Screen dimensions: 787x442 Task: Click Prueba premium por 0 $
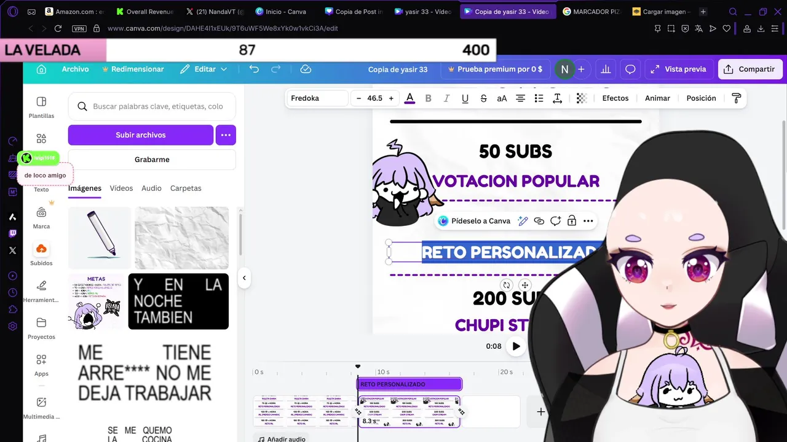coord(496,69)
